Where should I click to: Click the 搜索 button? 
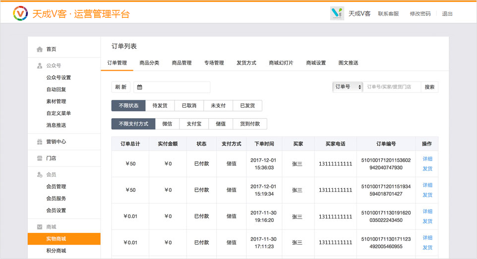pos(429,87)
